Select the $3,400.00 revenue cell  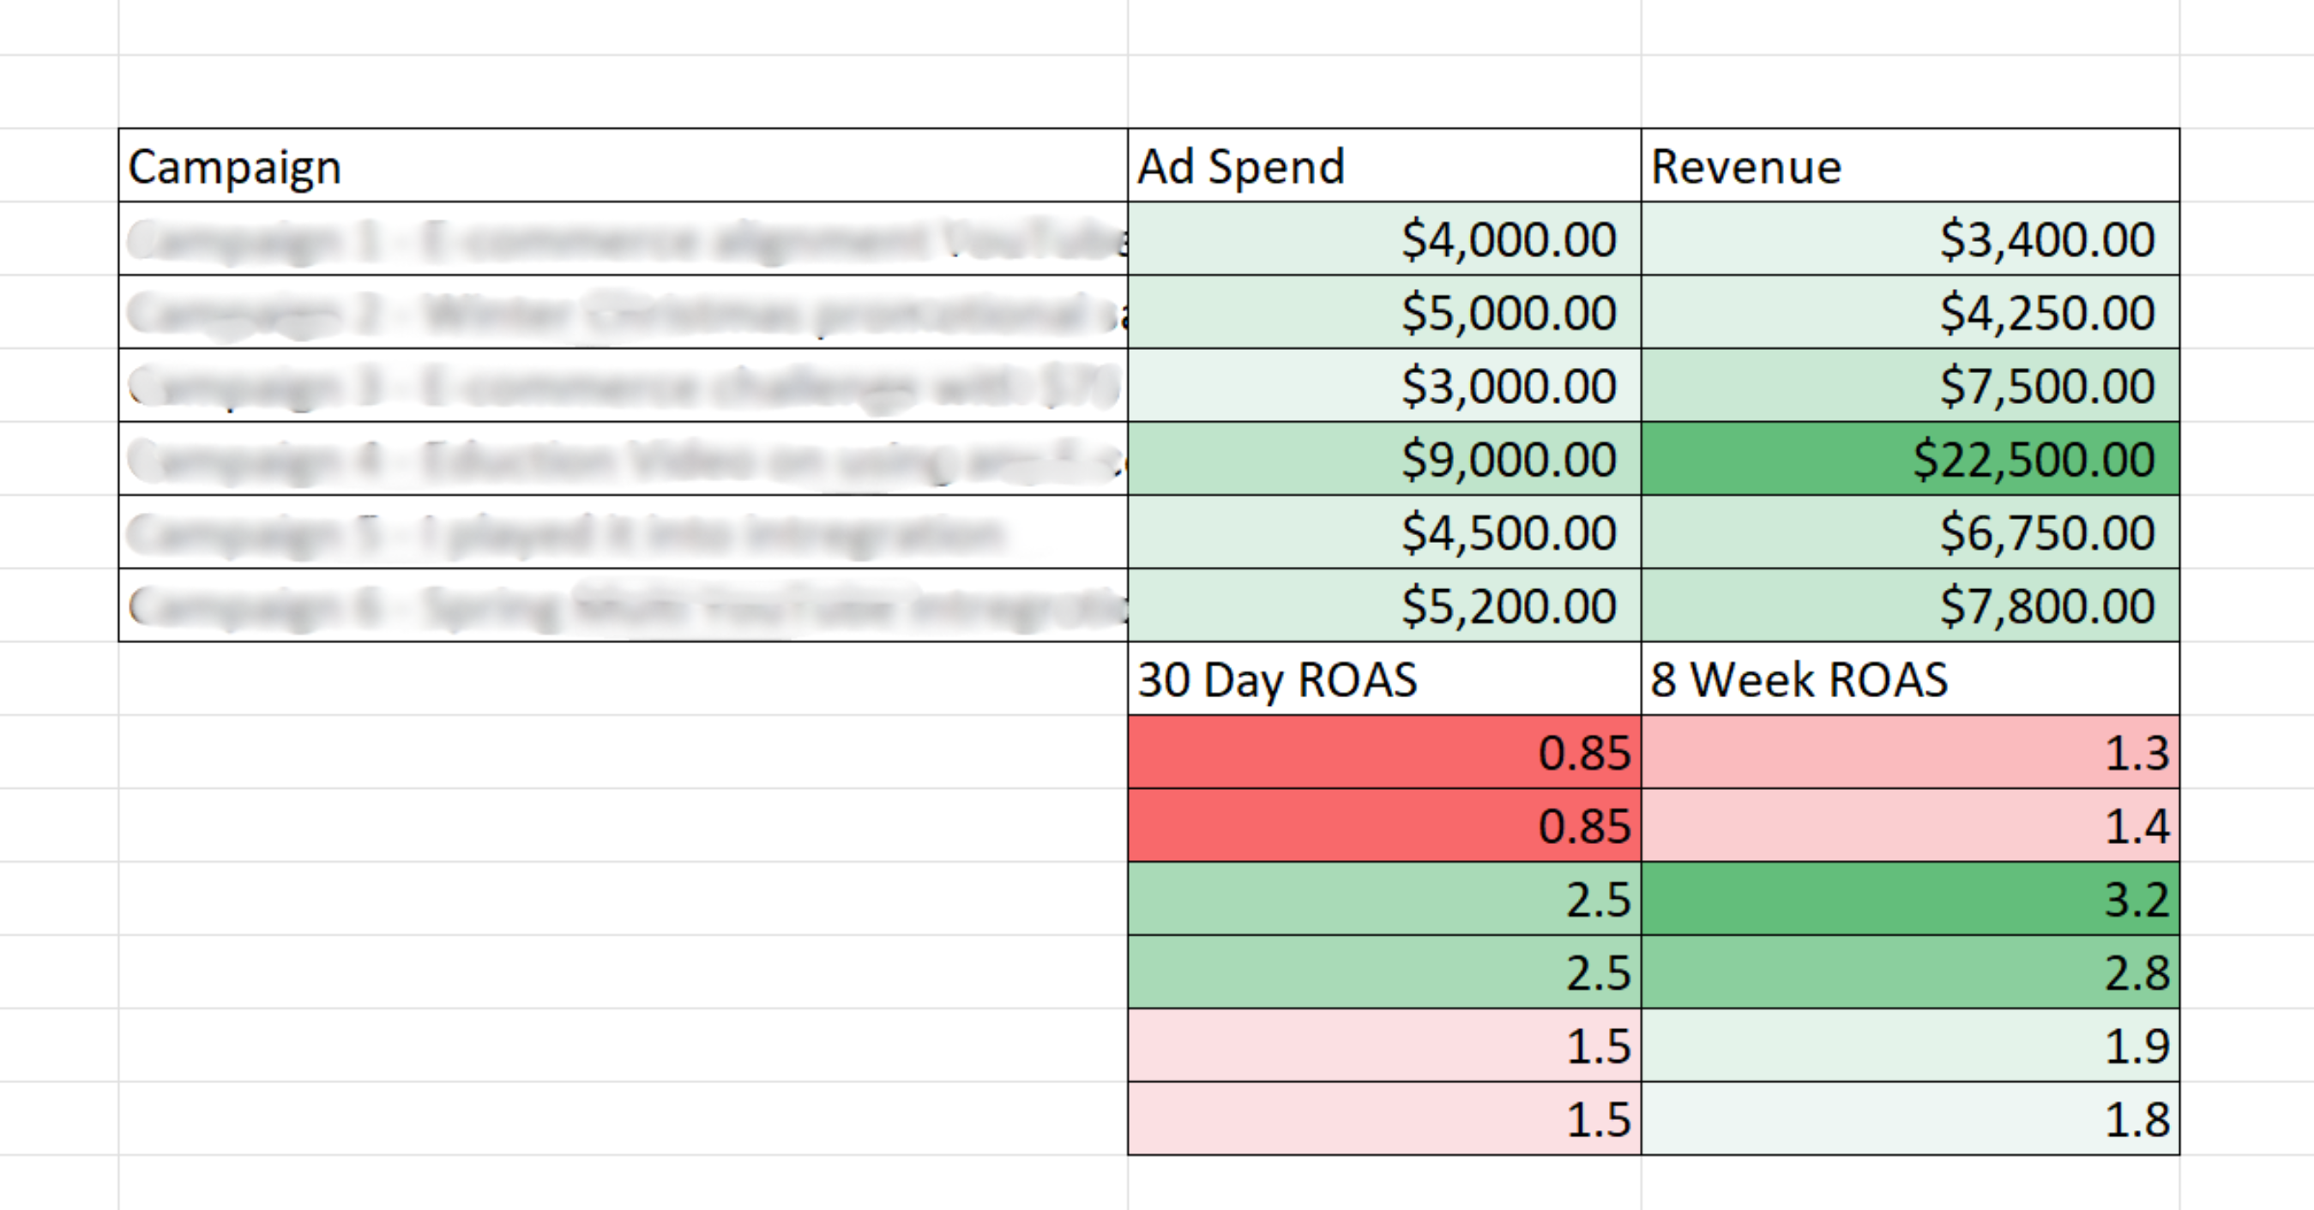(x=1909, y=240)
